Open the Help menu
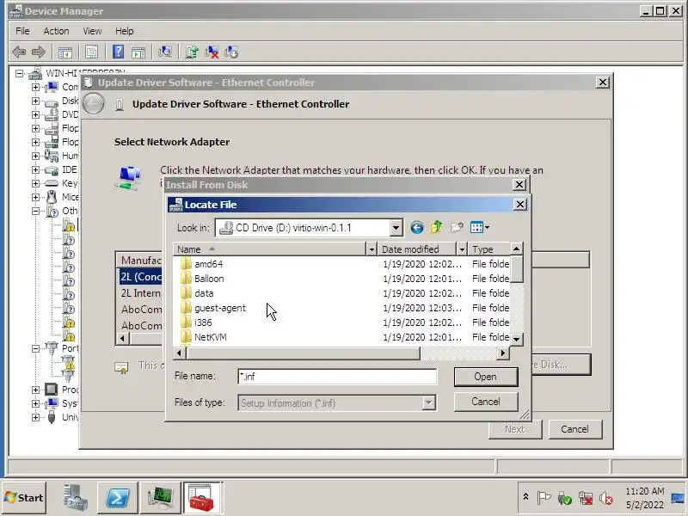The height and width of the screenshot is (516, 688). (124, 31)
